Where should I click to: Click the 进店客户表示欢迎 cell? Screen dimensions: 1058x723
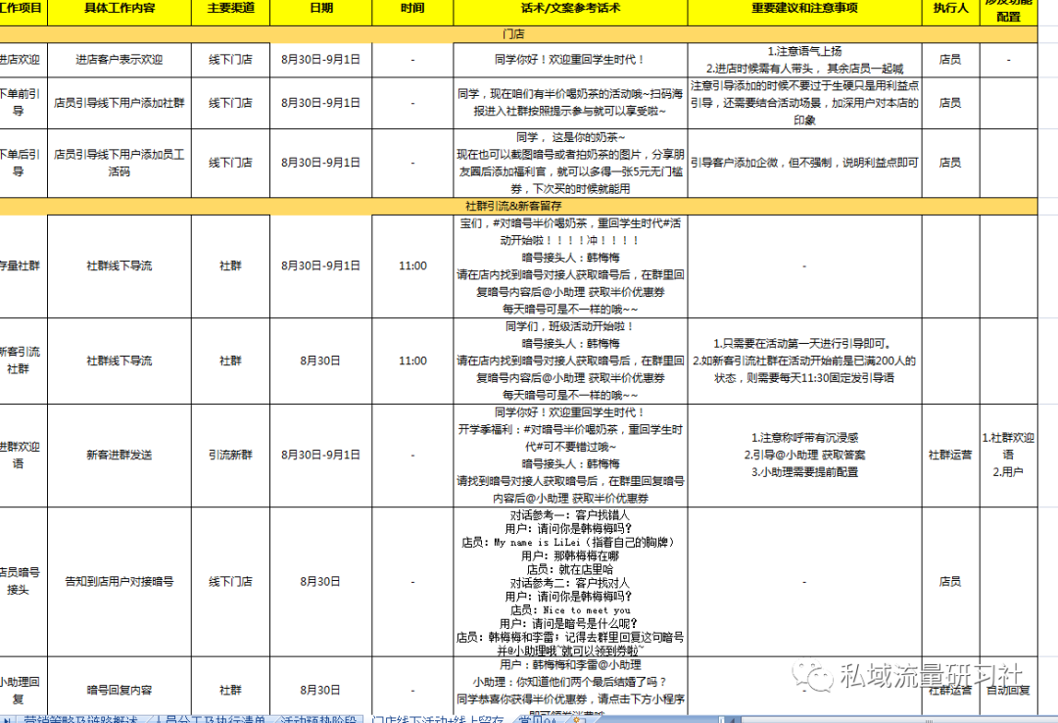coord(120,60)
